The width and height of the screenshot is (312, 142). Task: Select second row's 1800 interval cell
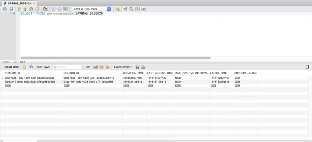[192, 82]
